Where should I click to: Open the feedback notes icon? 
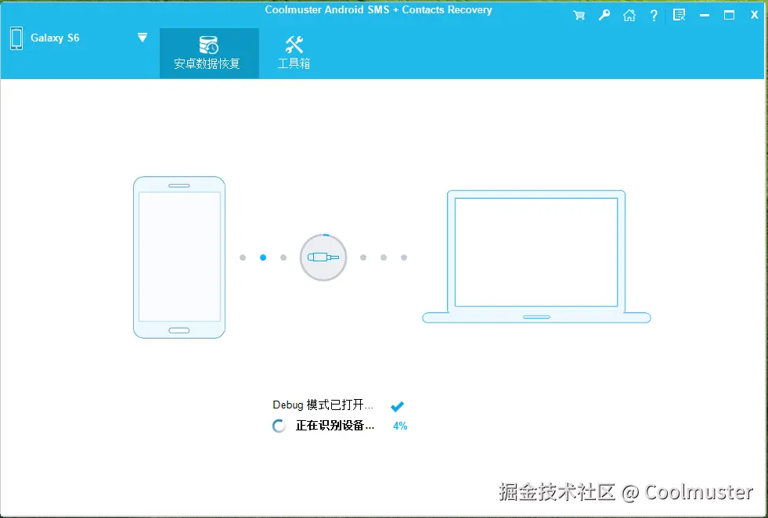click(x=679, y=15)
